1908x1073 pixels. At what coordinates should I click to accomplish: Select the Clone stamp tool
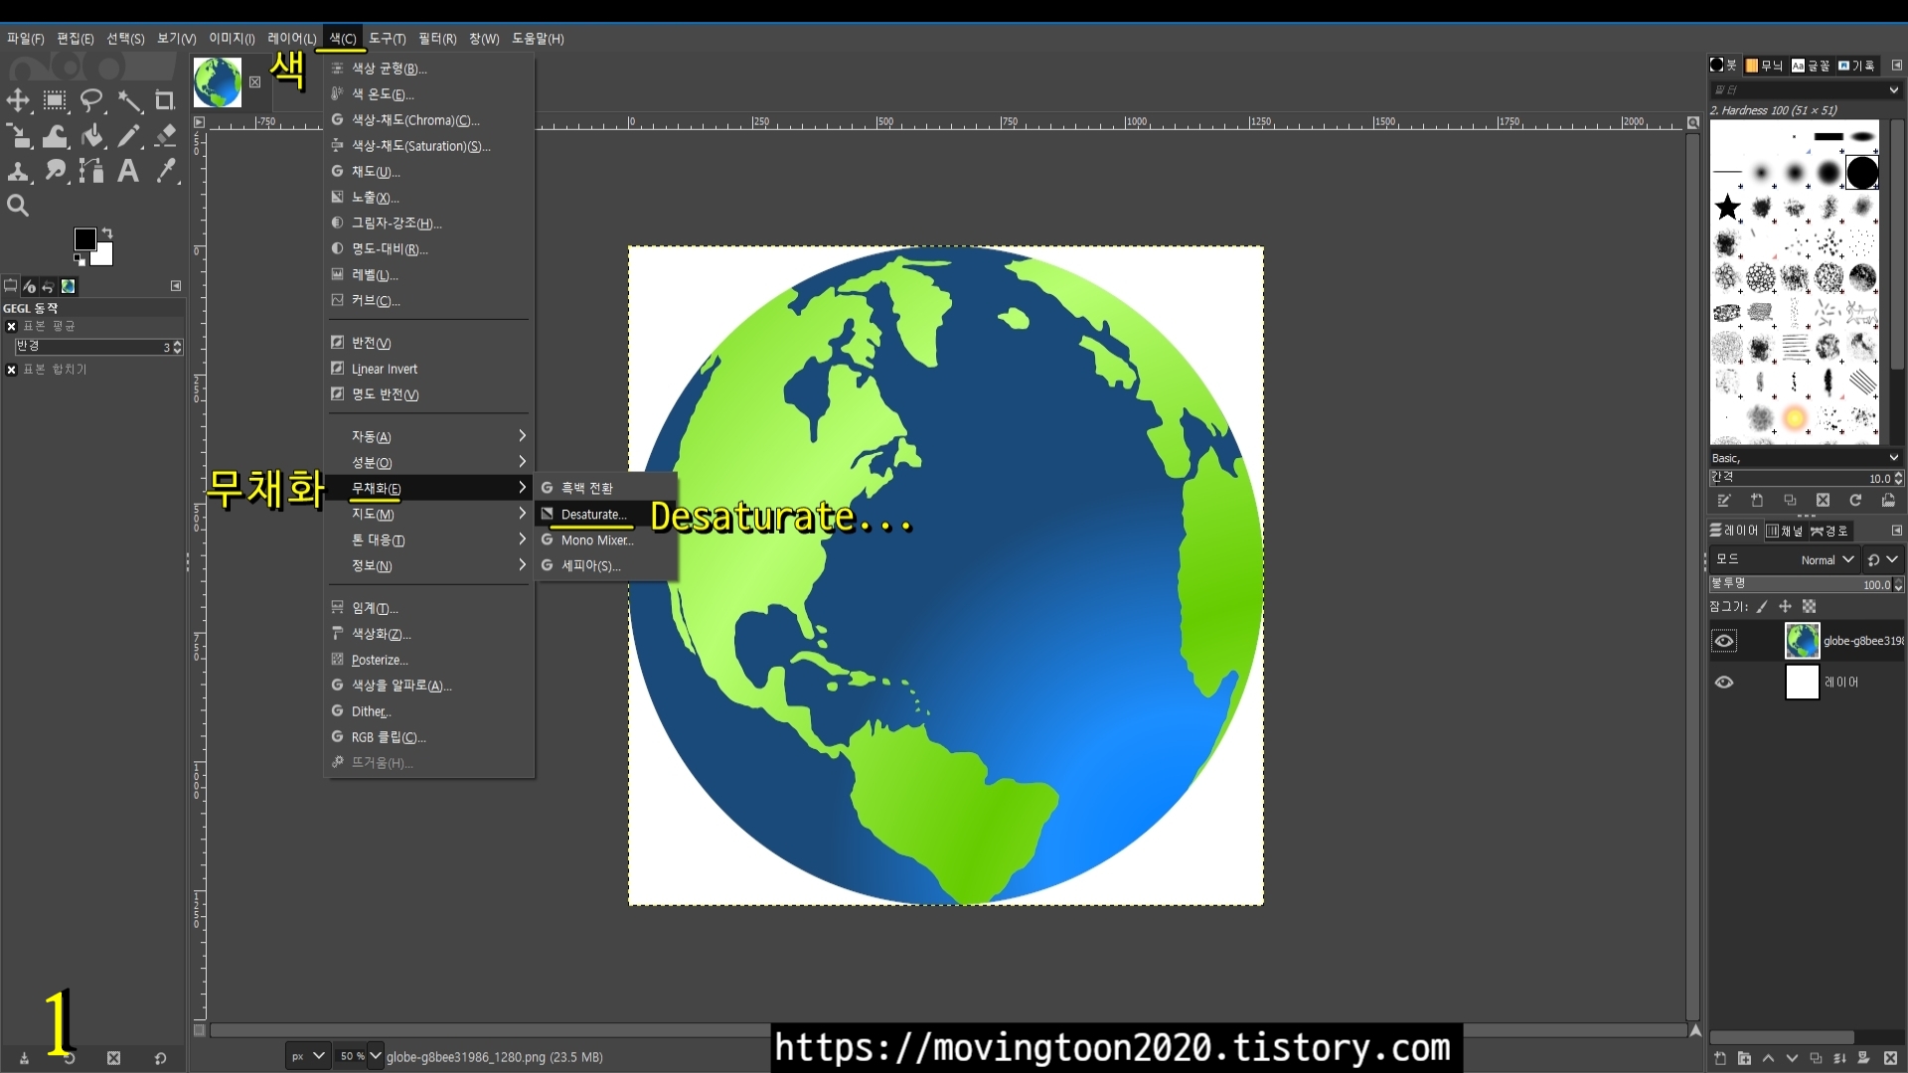pyautogui.click(x=18, y=171)
